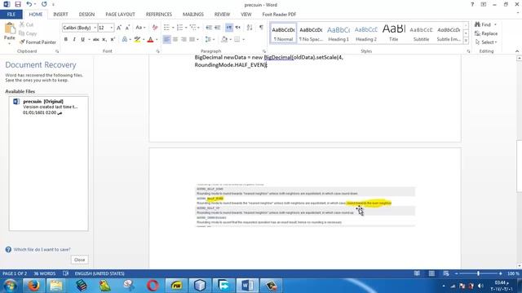Image resolution: width=522 pixels, height=293 pixels.
Task: Apply the Title style
Action: point(394,33)
